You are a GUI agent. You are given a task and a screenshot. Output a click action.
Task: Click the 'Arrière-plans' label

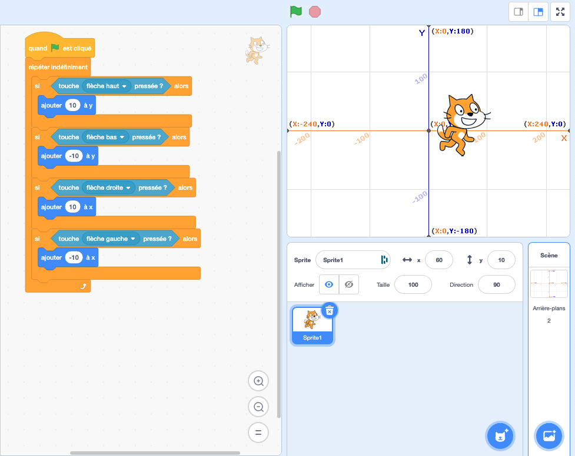click(549, 309)
